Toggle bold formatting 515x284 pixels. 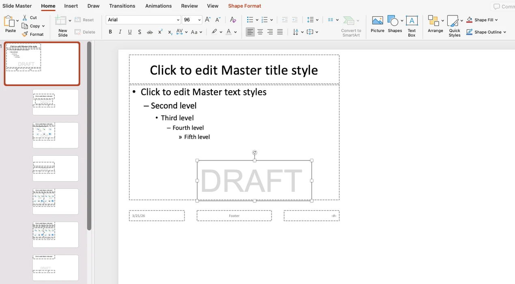pyautogui.click(x=110, y=32)
